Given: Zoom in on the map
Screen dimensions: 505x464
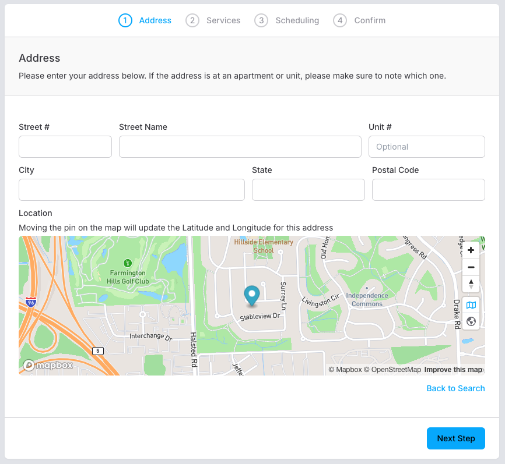Looking at the screenshot, I should click(x=471, y=250).
